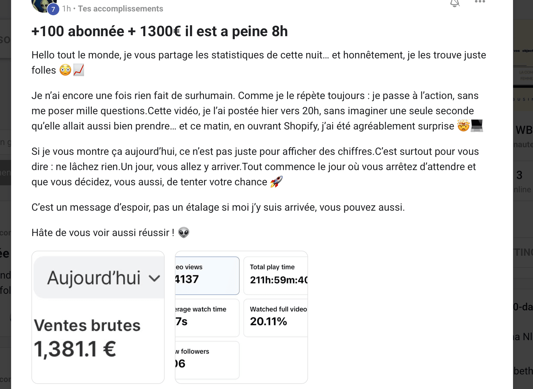533x389 pixels.
Task: Click the level 7 badge
Action: pos(53,10)
